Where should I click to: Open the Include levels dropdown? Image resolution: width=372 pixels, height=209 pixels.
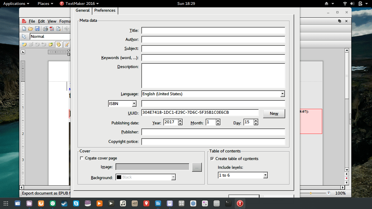coord(265,175)
